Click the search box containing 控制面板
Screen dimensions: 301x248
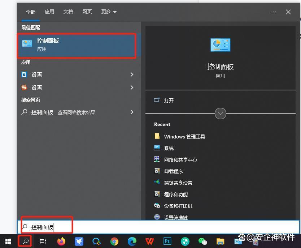tap(158, 227)
